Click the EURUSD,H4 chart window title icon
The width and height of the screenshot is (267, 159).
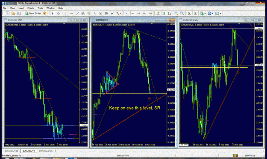click(93, 20)
